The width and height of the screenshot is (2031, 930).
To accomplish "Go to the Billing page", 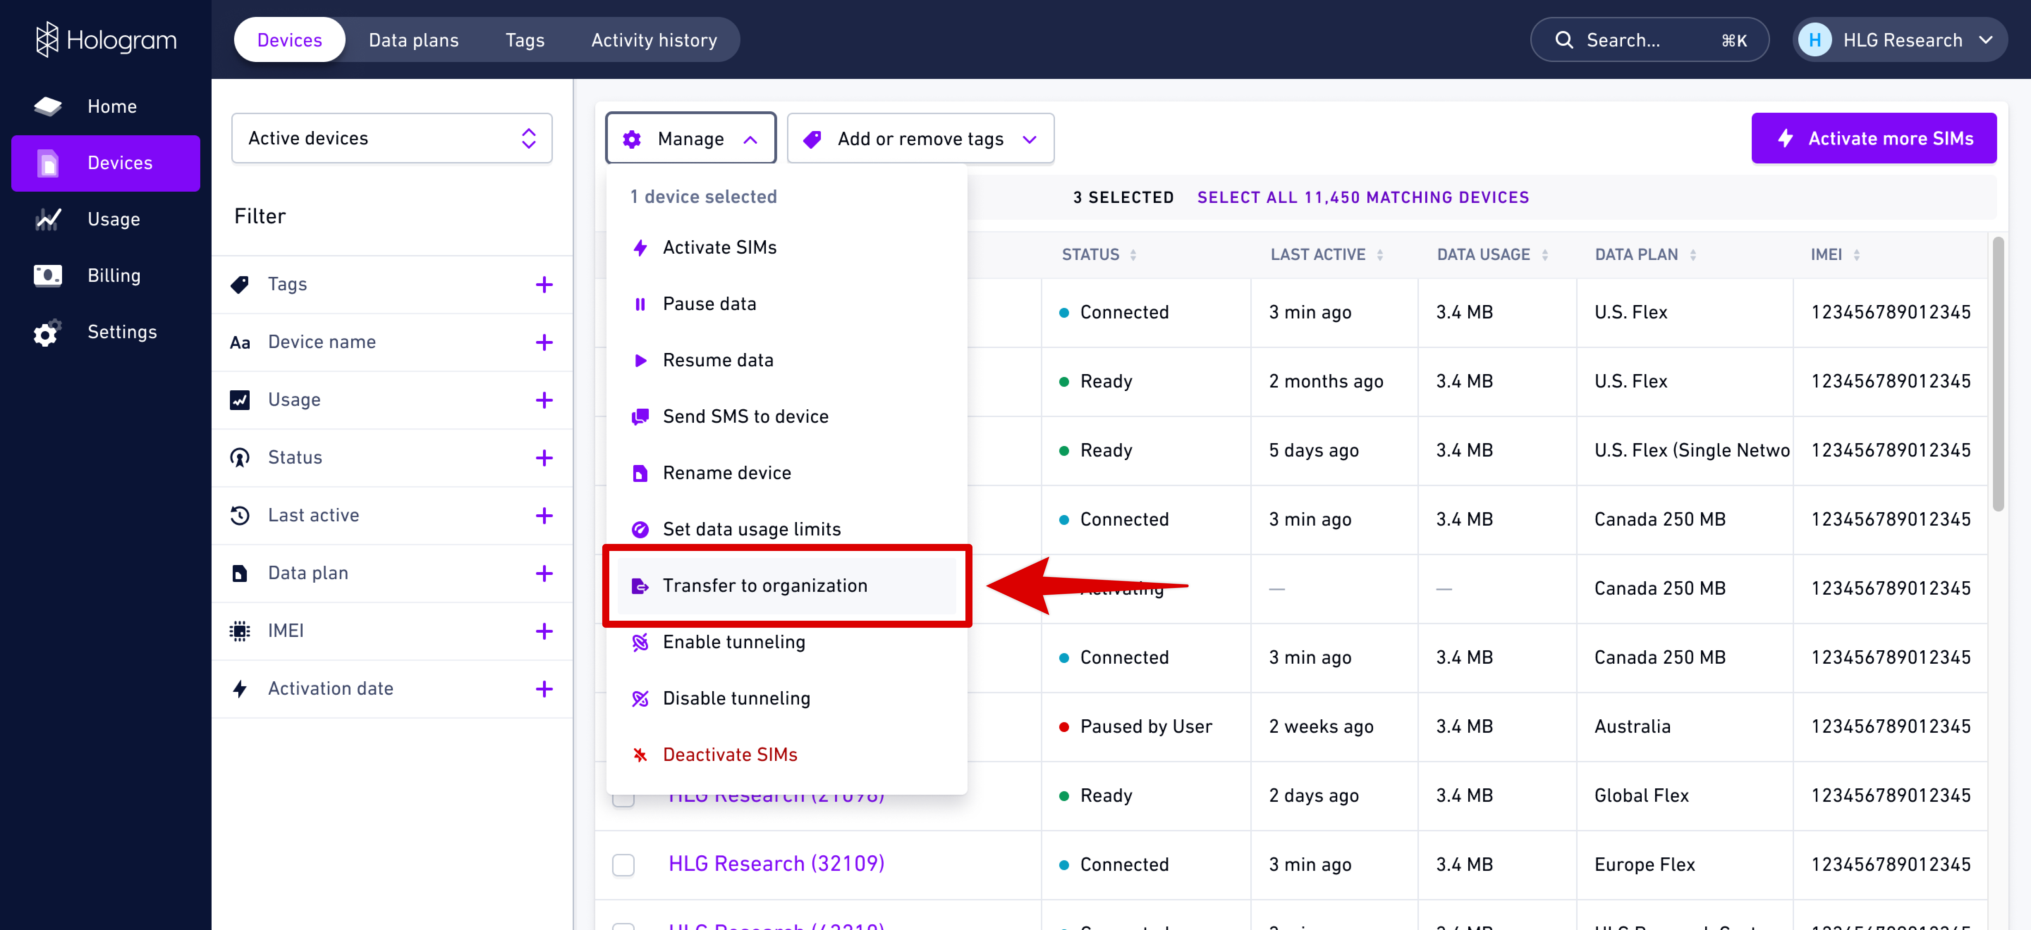I will (x=106, y=275).
